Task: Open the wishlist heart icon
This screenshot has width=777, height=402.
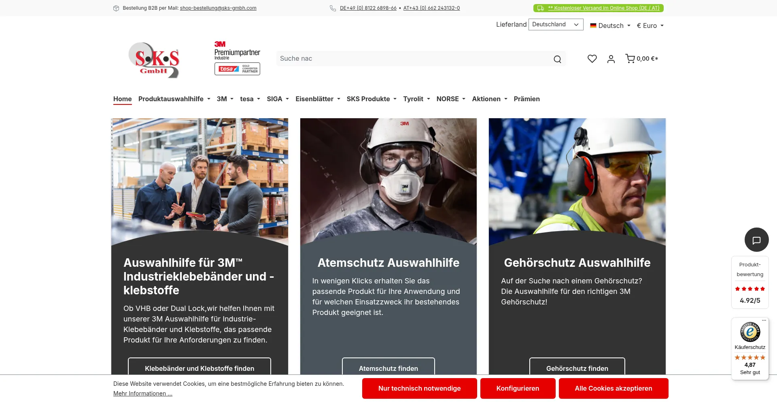Action: pos(592,59)
